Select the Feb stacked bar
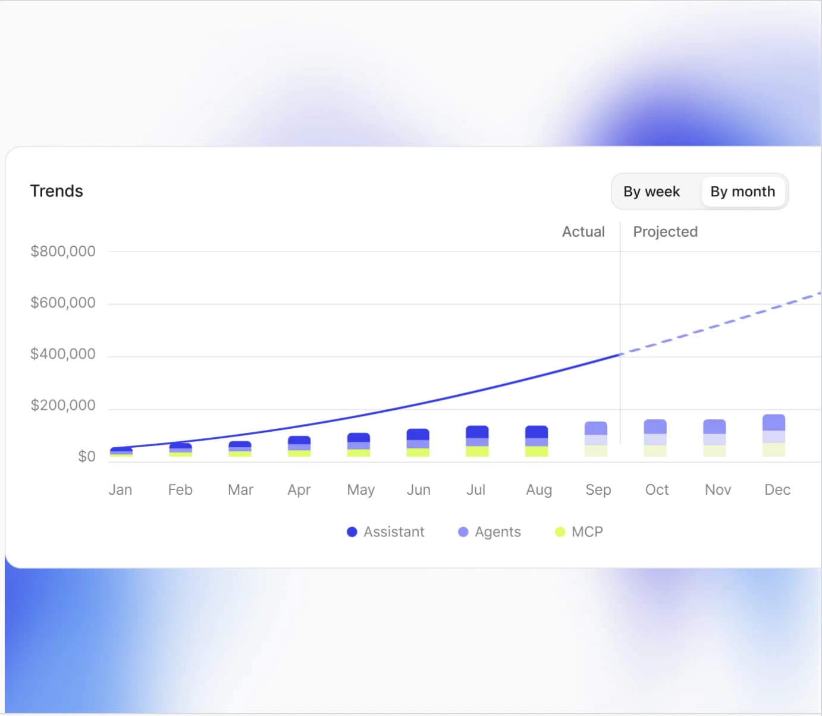Image resolution: width=822 pixels, height=716 pixels. pyautogui.click(x=181, y=450)
